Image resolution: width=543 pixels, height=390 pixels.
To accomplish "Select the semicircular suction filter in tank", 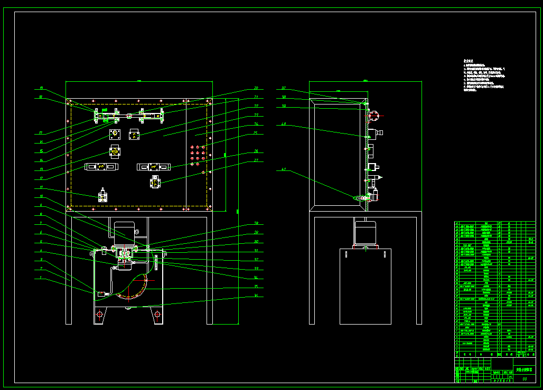I will (x=133, y=286).
